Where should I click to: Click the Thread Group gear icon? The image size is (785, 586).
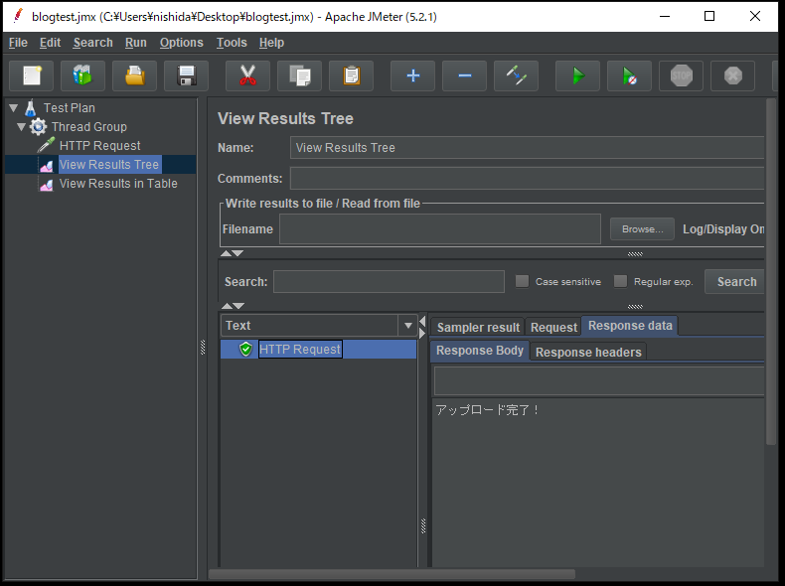pyautogui.click(x=39, y=126)
